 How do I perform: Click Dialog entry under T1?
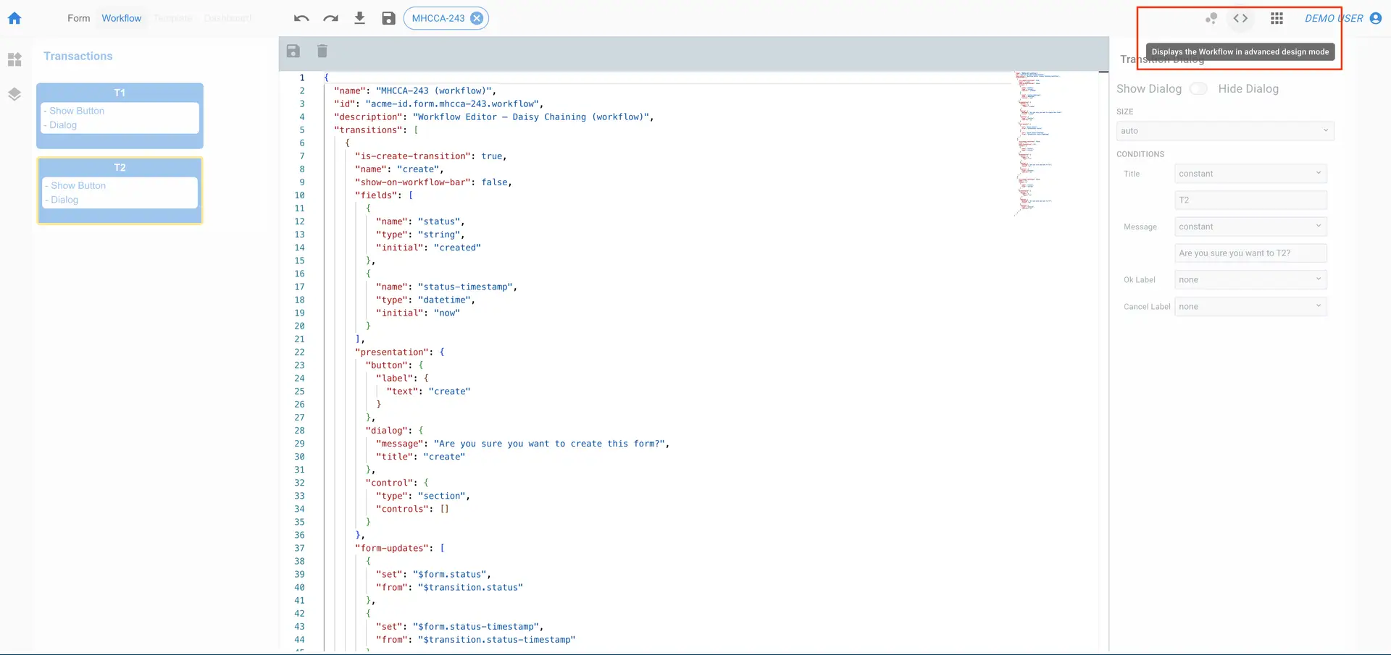point(62,125)
